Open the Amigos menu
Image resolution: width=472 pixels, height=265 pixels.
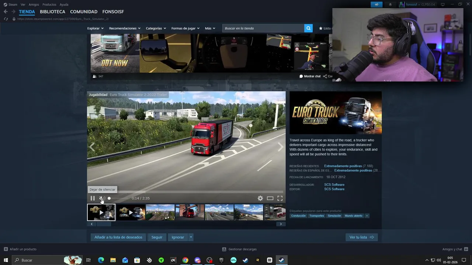[x=34, y=4]
